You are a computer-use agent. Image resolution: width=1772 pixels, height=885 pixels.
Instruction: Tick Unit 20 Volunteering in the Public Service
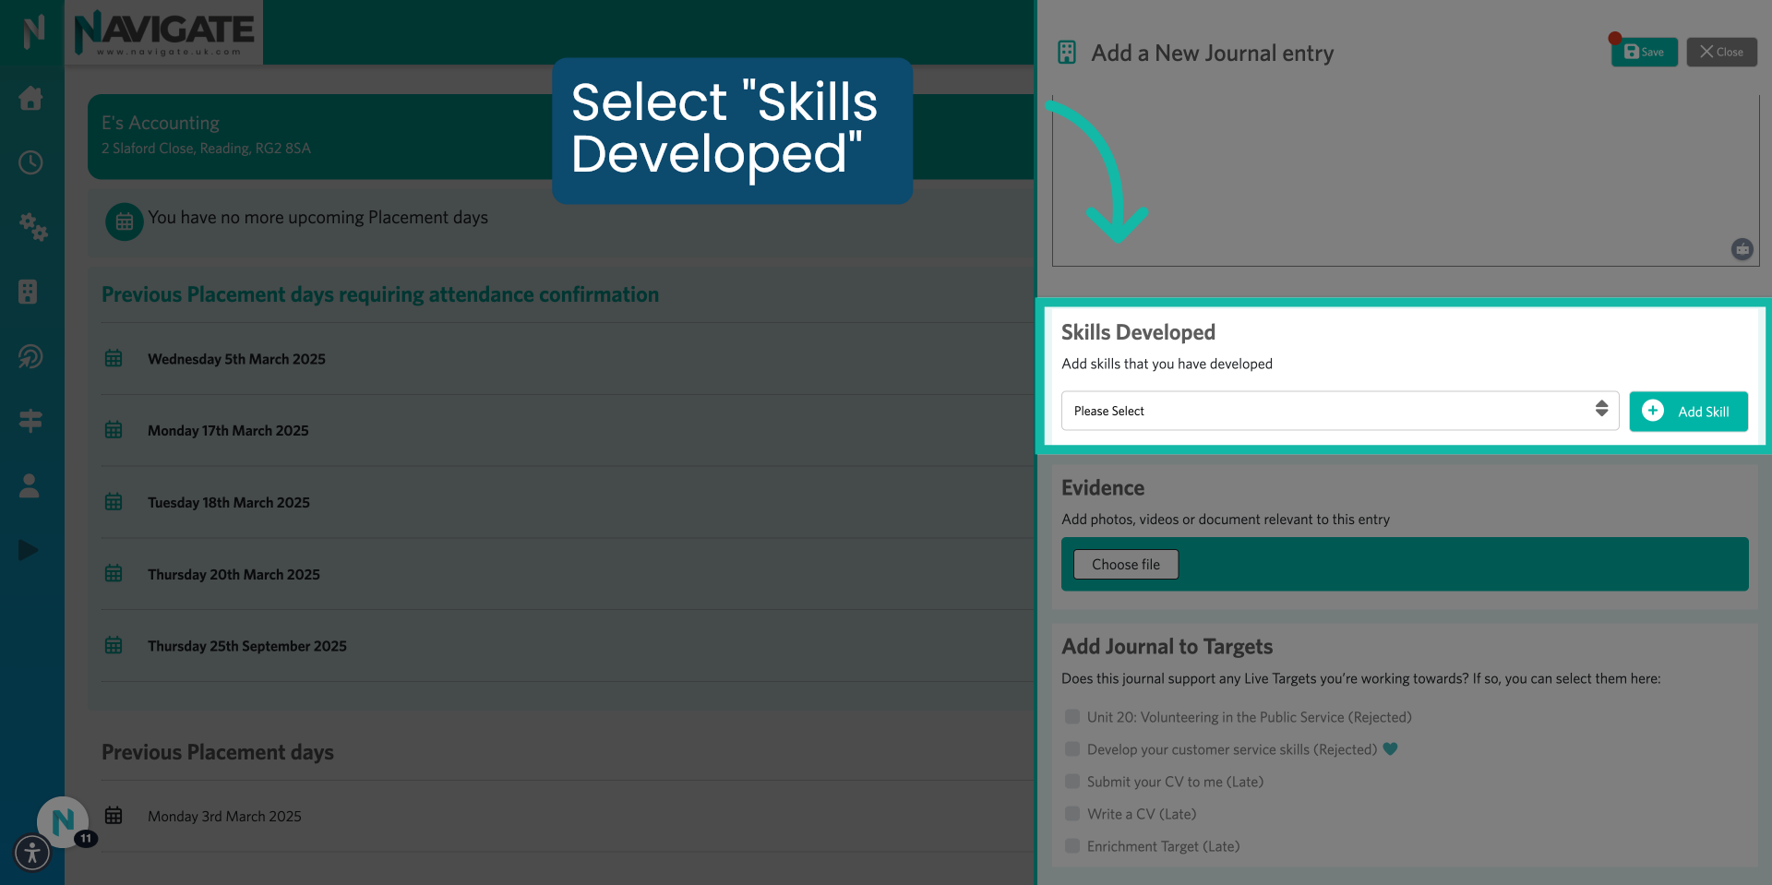1072,717
